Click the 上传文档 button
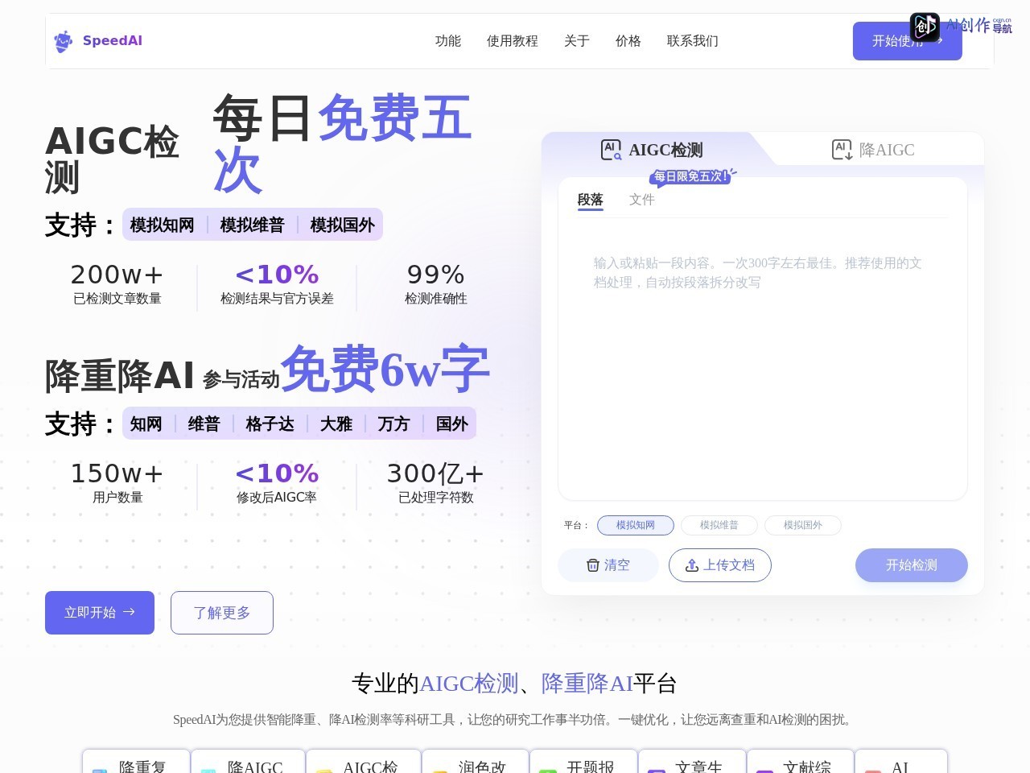This screenshot has width=1030, height=773. click(720, 565)
